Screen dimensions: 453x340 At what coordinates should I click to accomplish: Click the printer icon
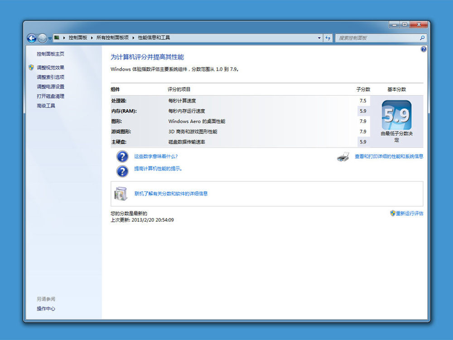coord(343,157)
